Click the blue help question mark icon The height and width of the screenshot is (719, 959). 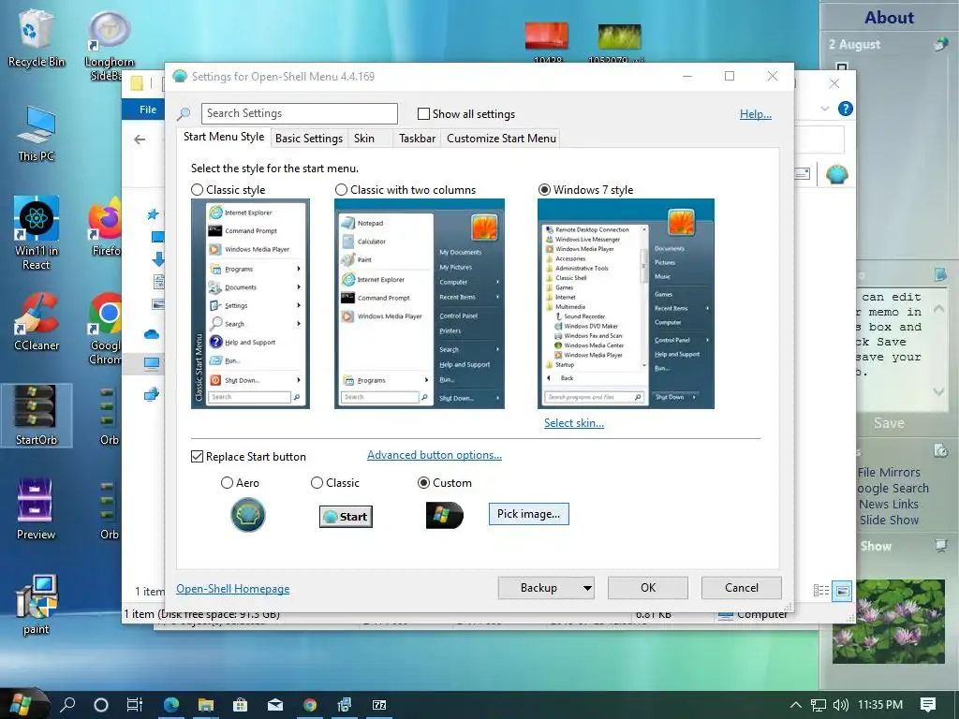846,109
